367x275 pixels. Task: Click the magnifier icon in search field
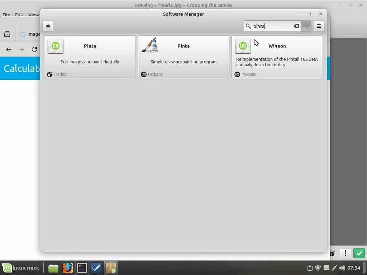[x=248, y=26]
